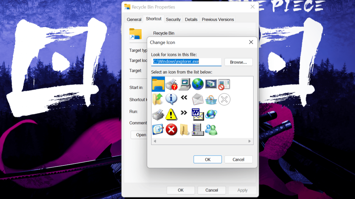This screenshot has height=199, width=355.
Task: Select the printer with red question mark icon
Action: (x=171, y=84)
